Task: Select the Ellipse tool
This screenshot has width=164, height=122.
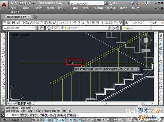Action: pos(3,74)
